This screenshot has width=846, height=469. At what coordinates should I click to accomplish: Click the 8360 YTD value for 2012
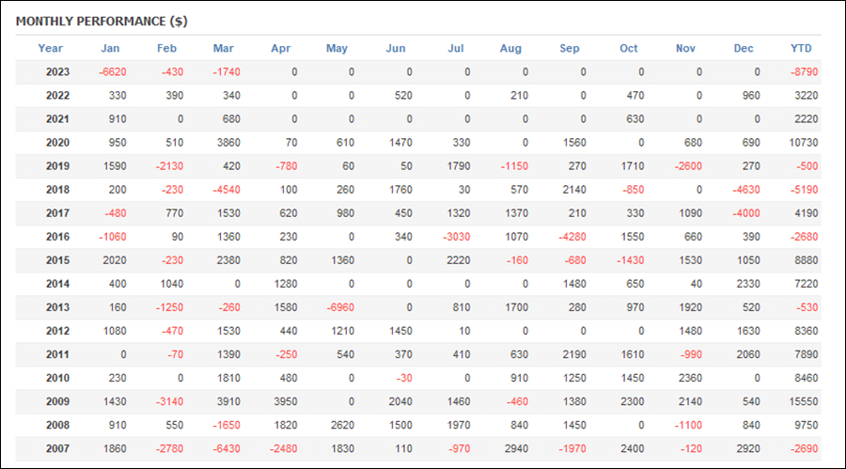click(807, 331)
